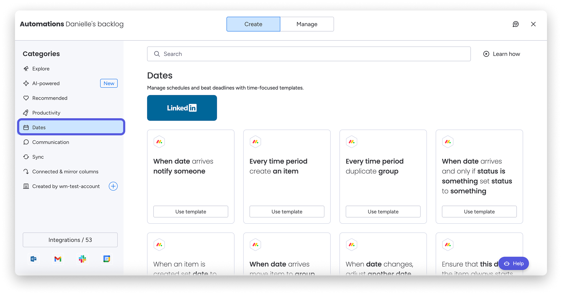Open the Connected & mirror columns category
This screenshot has height=295, width=562.
coord(65,172)
